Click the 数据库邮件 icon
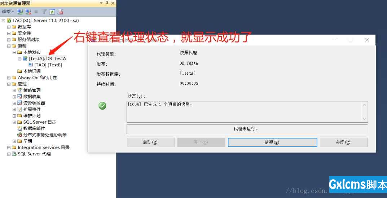 (19, 128)
